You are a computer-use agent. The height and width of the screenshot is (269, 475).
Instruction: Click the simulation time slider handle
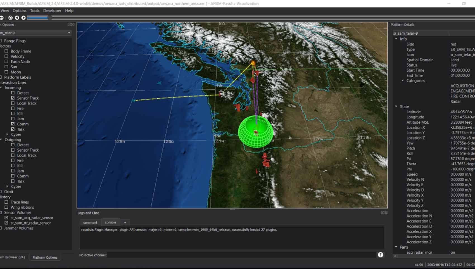coord(49,18)
